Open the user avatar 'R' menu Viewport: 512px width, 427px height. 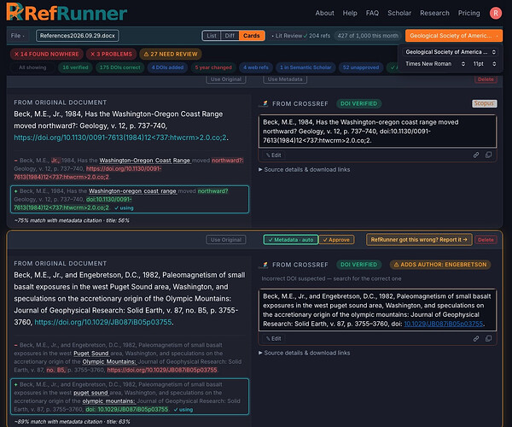(495, 13)
